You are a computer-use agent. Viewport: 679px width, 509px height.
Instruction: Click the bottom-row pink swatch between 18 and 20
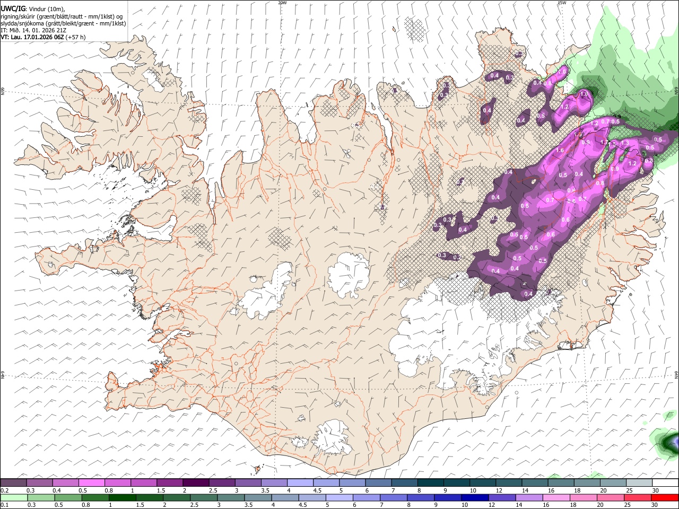[x=583, y=497]
